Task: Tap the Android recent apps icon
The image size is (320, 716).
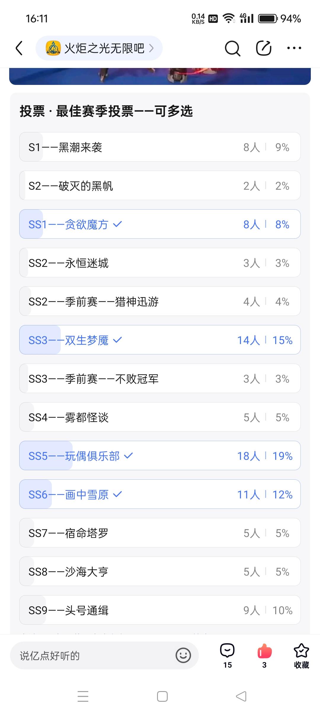Action: tap(83, 696)
